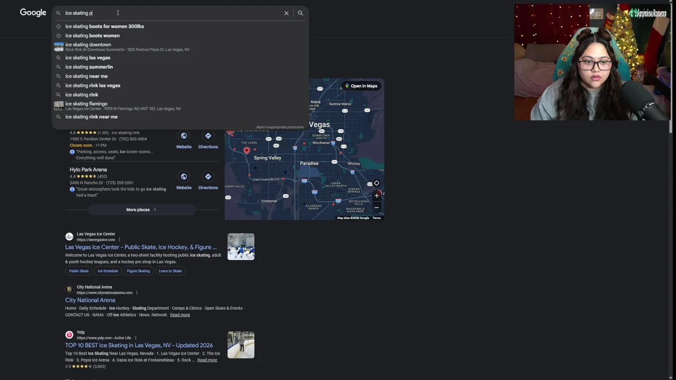Zoom out the map with minus button
Image resolution: width=676 pixels, height=380 pixels.
click(377, 207)
